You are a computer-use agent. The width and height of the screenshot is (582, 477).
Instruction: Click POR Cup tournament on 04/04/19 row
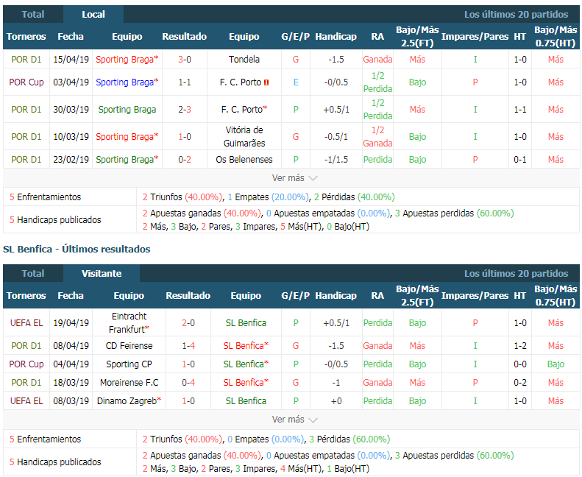[26, 364]
